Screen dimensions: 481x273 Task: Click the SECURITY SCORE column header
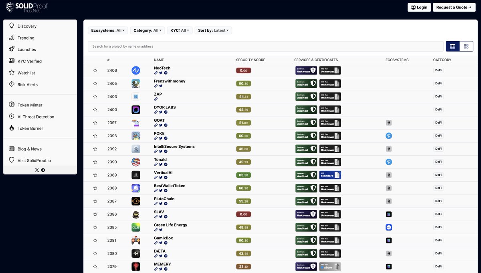coord(251,60)
